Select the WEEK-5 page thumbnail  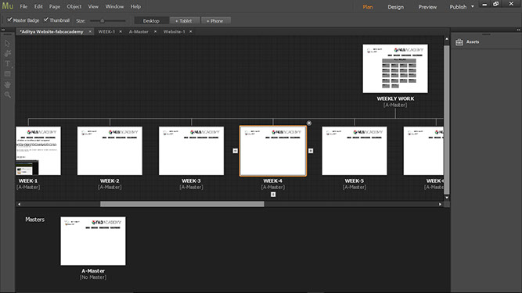(355, 151)
